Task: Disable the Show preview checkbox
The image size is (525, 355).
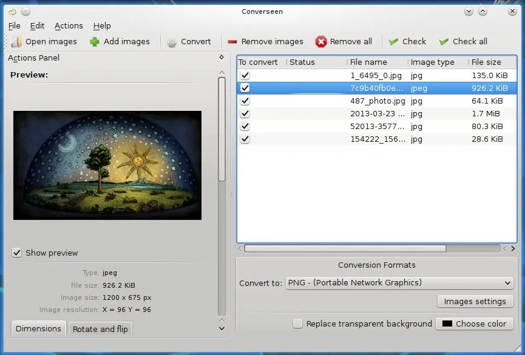Action: tap(17, 253)
